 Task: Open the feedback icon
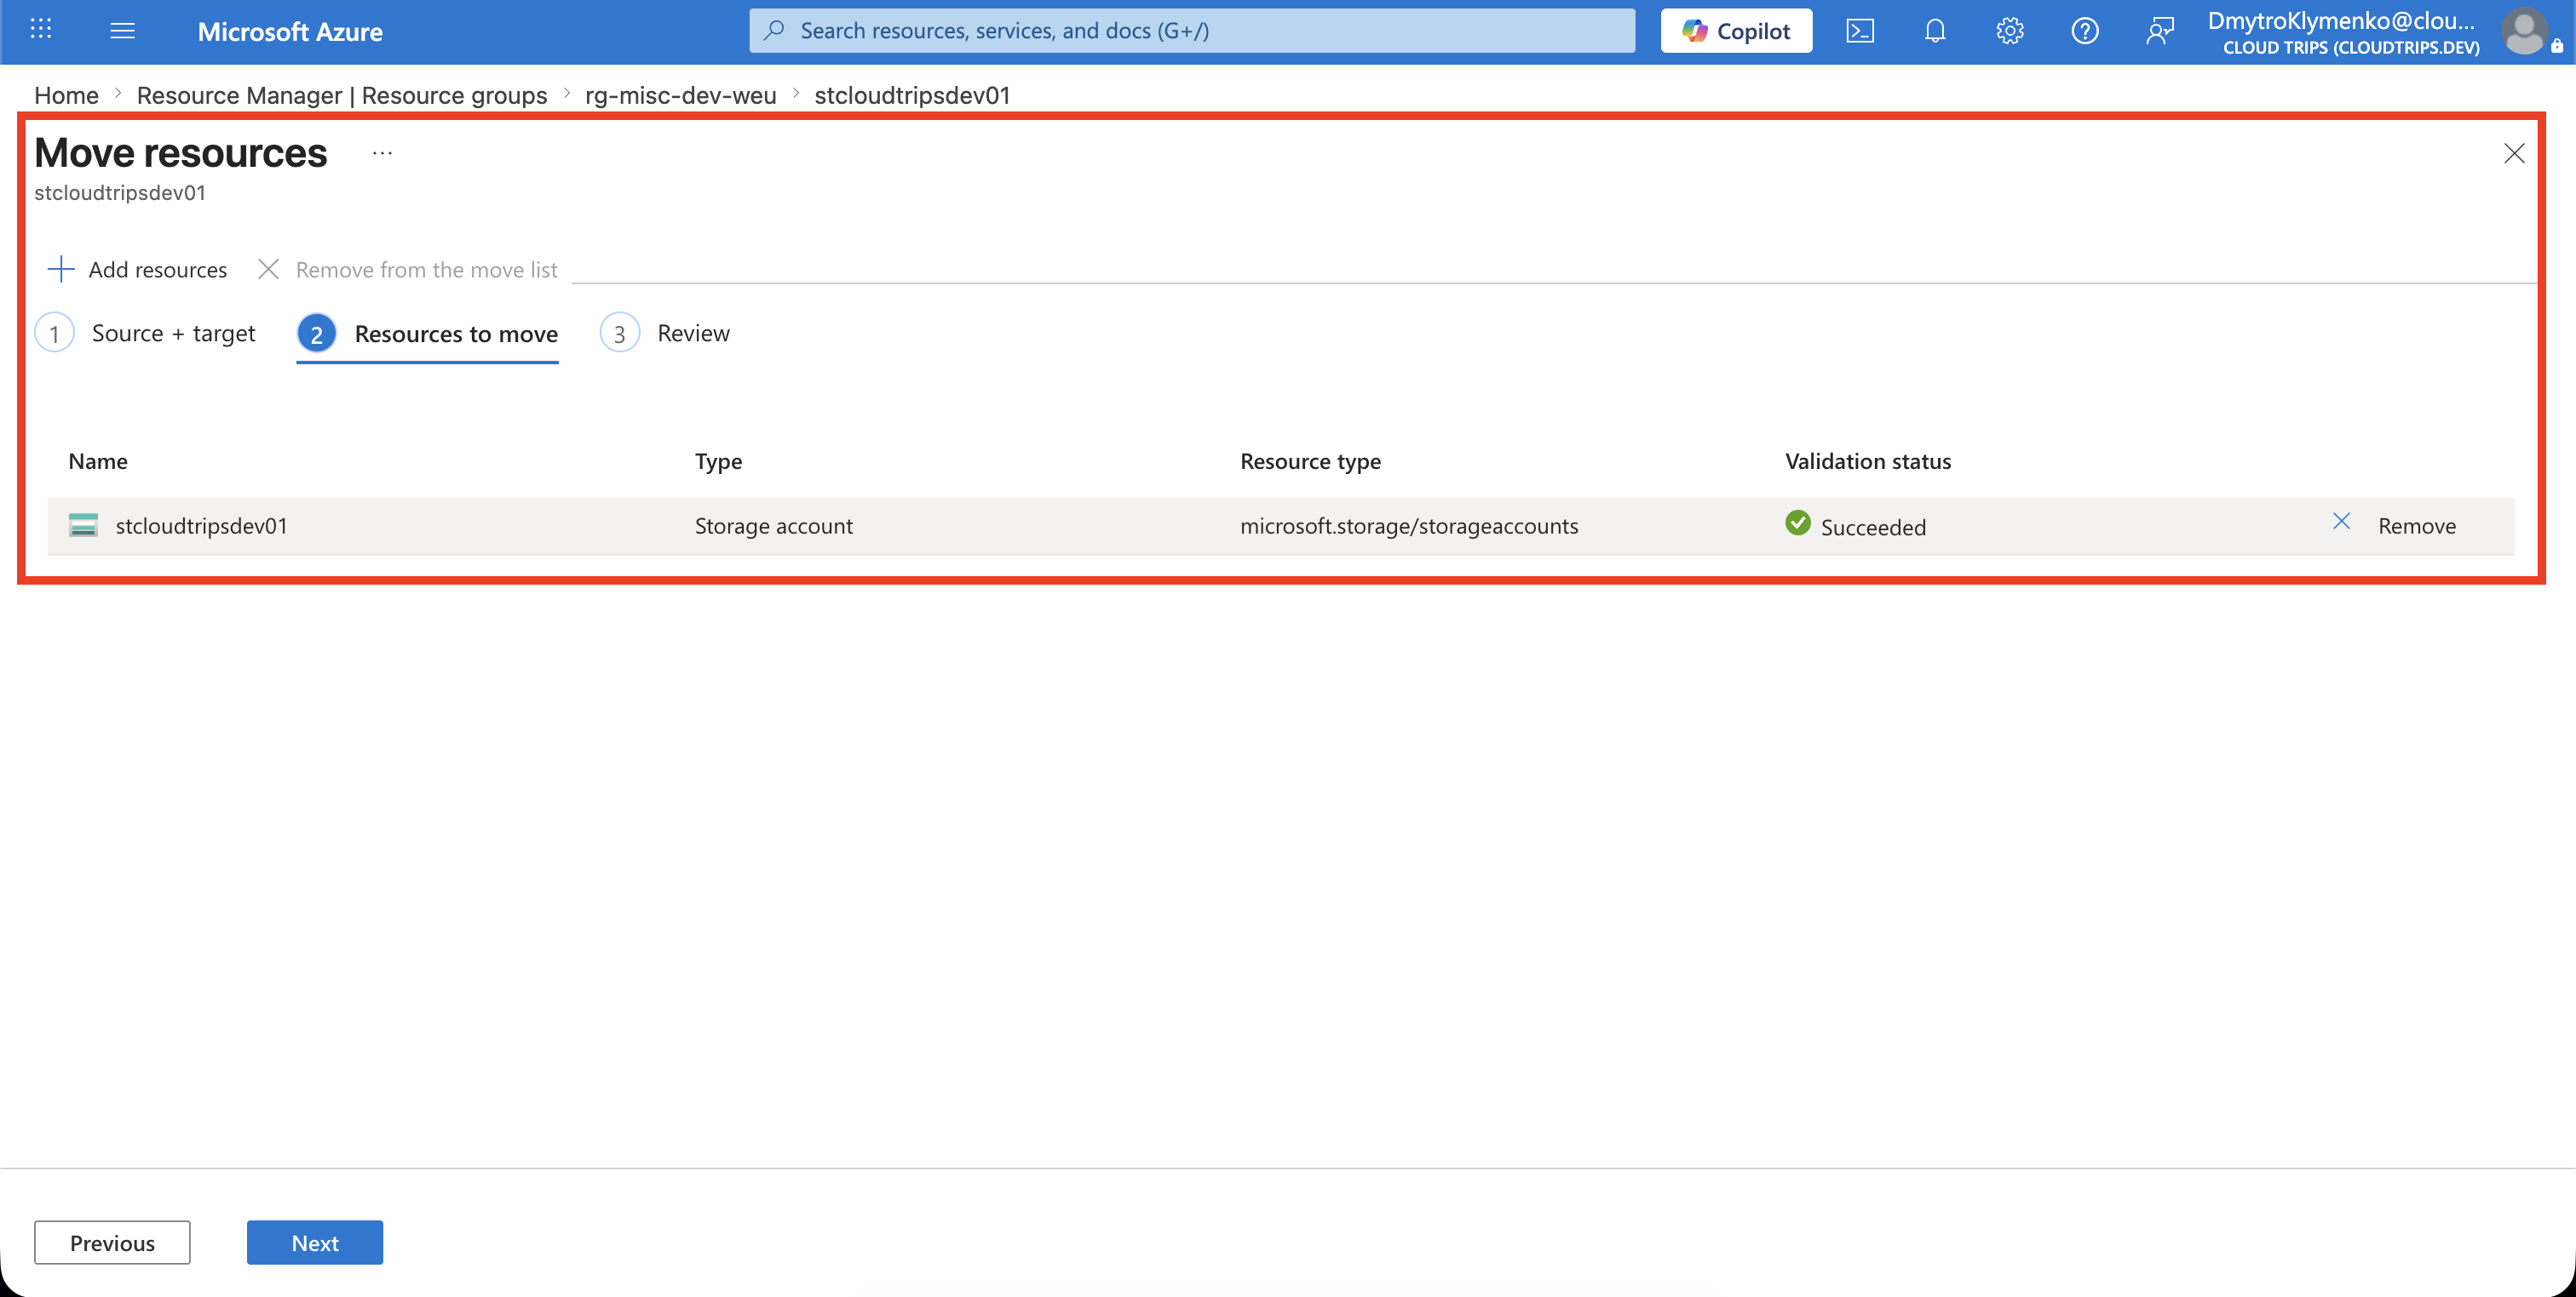2160,31
